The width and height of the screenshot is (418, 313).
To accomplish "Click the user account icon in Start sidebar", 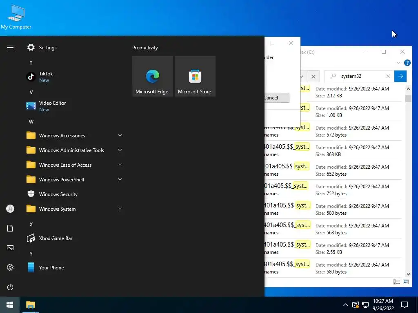I will click(x=10, y=209).
